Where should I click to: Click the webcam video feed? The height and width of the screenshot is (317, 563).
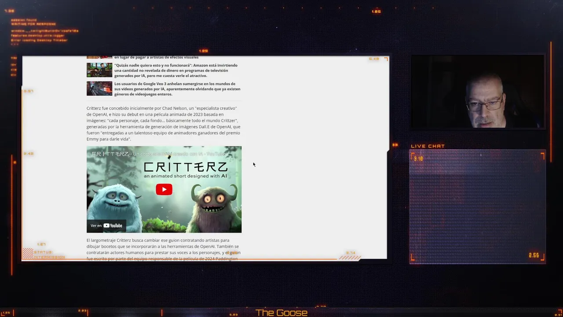477,92
